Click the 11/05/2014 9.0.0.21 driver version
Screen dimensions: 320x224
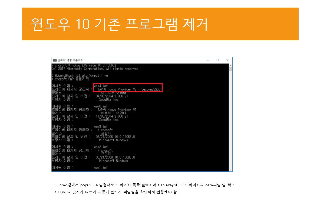point(112,116)
